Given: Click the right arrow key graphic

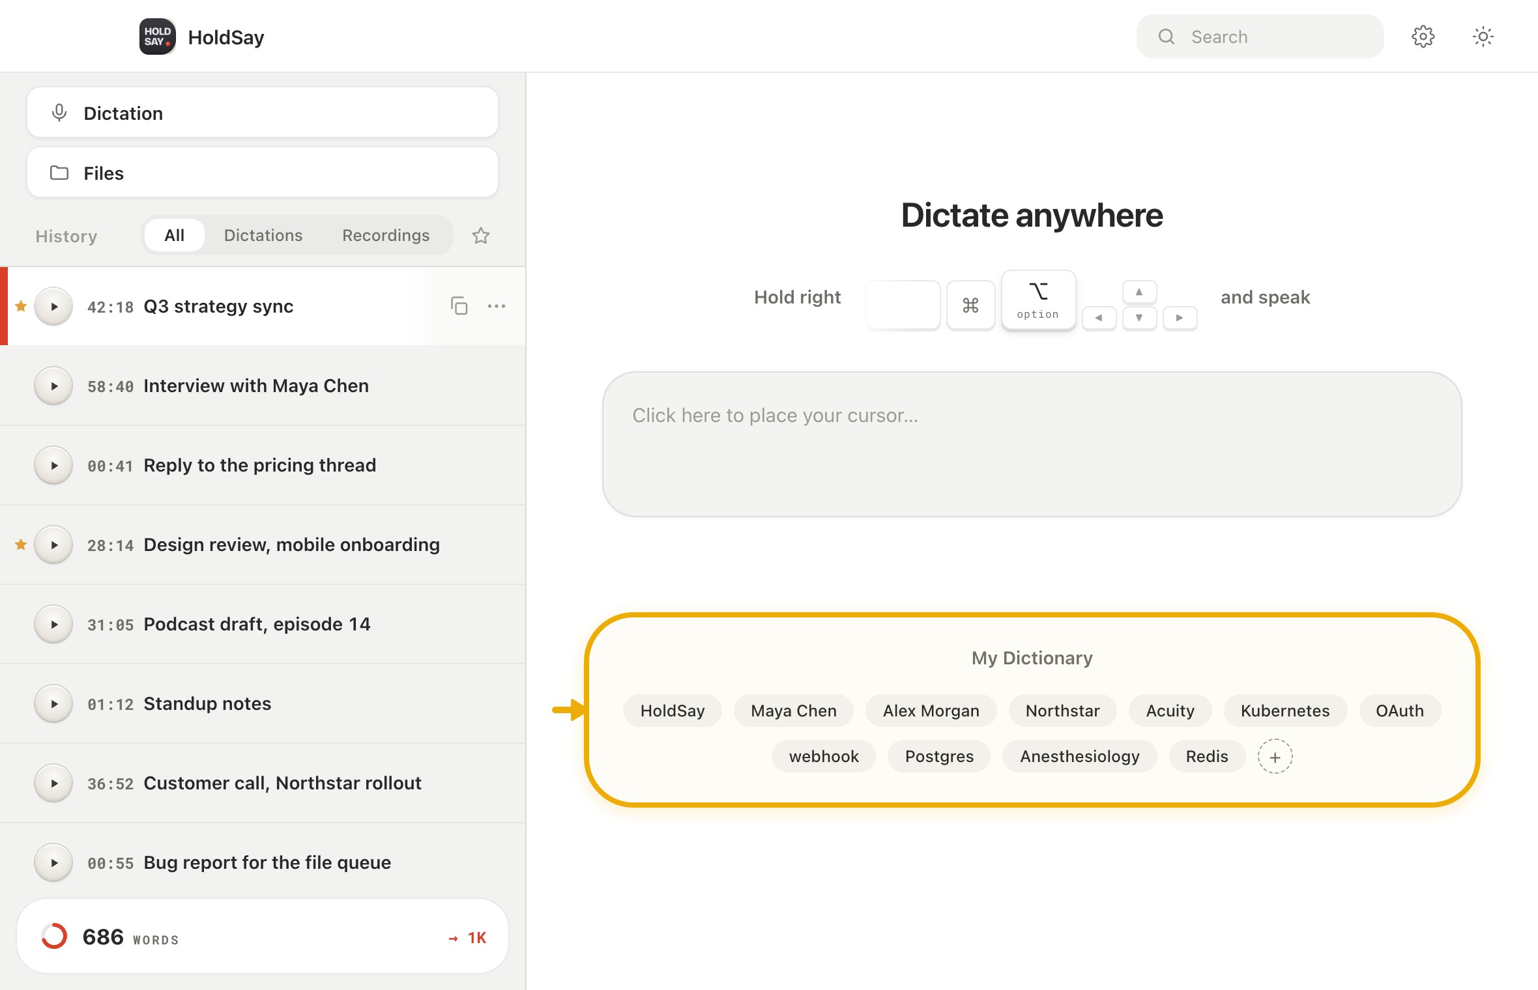Looking at the screenshot, I should click(1180, 318).
